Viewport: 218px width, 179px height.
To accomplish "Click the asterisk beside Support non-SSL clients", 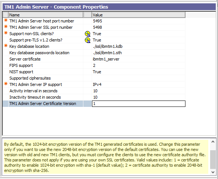I will pyautogui.click(x=6, y=33).
